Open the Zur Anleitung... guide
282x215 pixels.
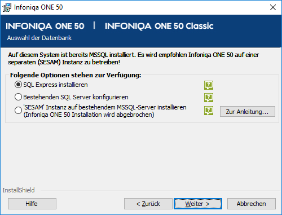tap(248, 112)
